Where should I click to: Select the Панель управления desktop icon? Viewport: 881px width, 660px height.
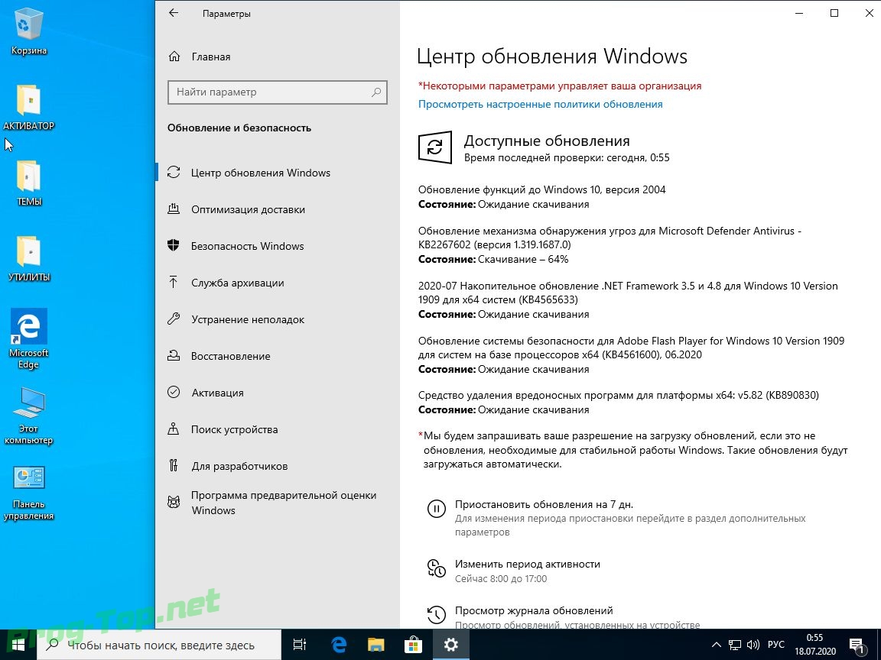(x=28, y=493)
